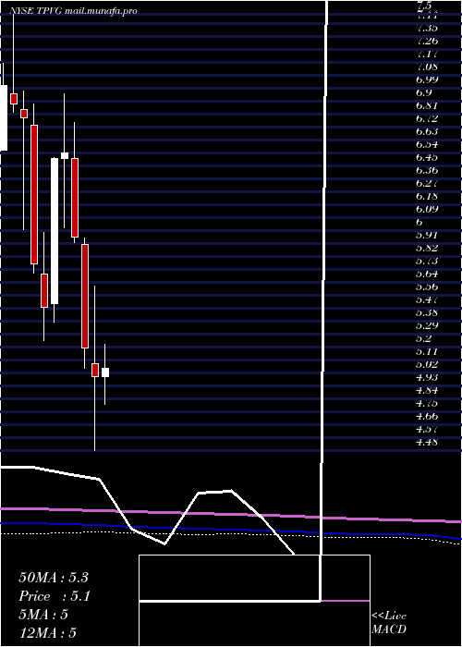Click the <<Live MACD label

pyautogui.click(x=389, y=623)
